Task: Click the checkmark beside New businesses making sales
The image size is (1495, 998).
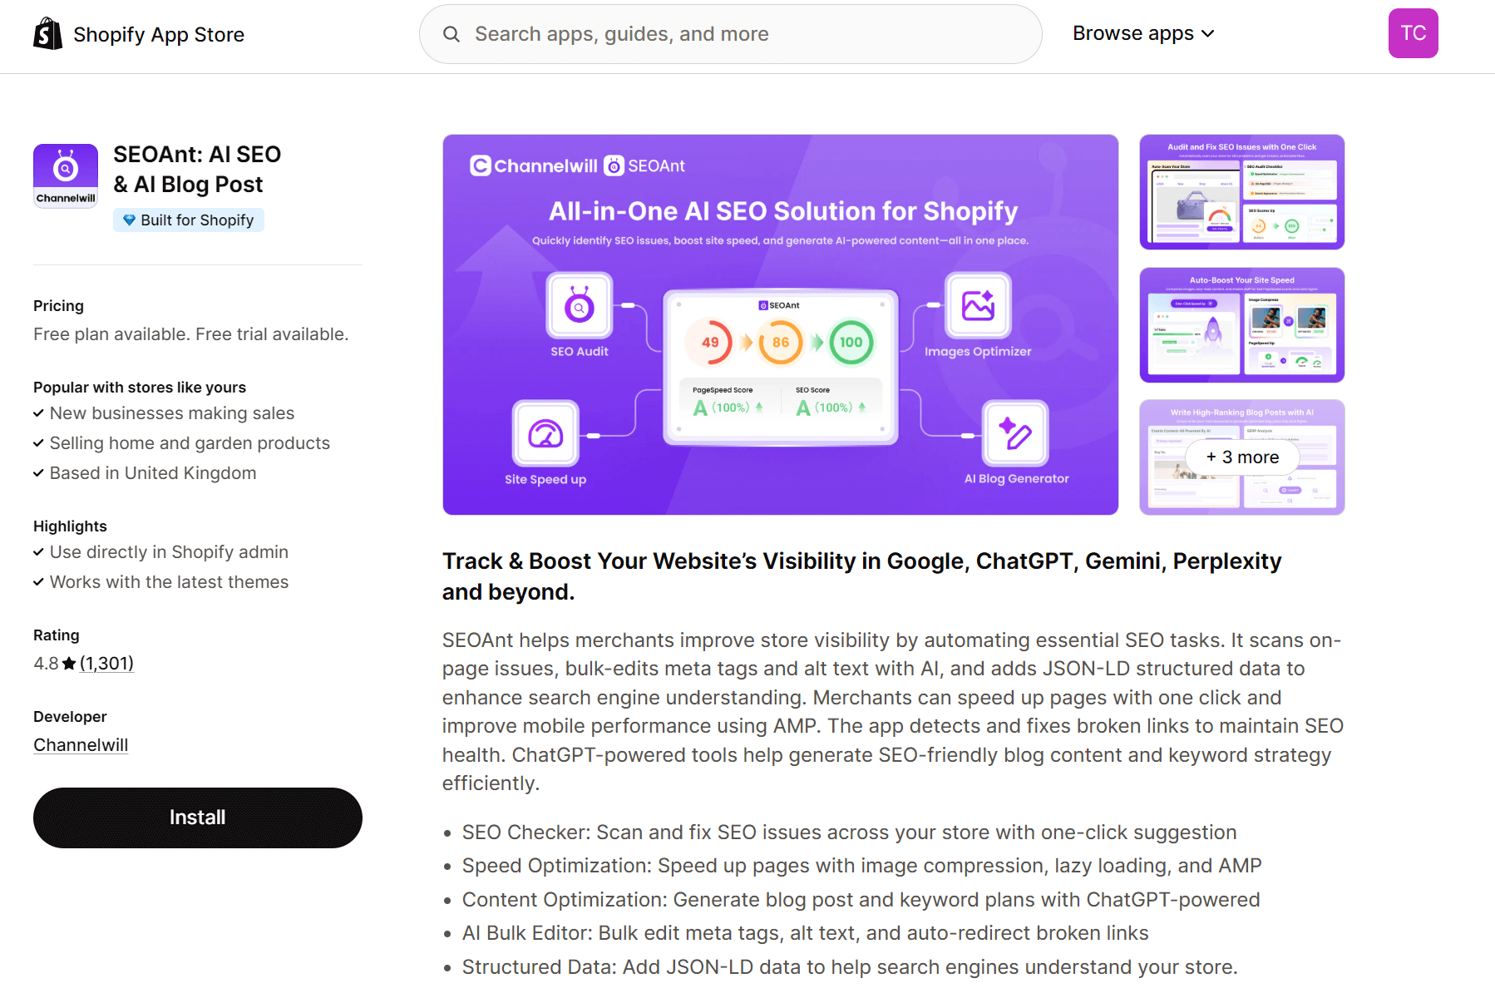Action: click(38, 413)
